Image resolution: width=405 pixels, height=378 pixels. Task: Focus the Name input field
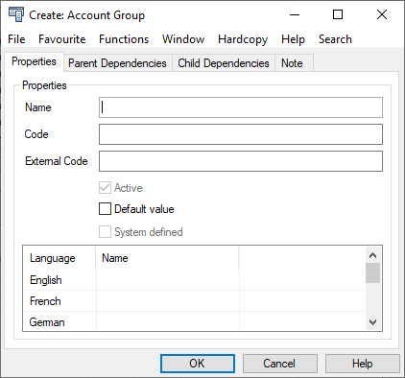tap(241, 107)
